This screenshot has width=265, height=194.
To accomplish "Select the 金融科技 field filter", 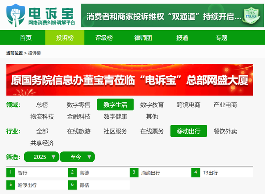I will click(x=79, y=117).
